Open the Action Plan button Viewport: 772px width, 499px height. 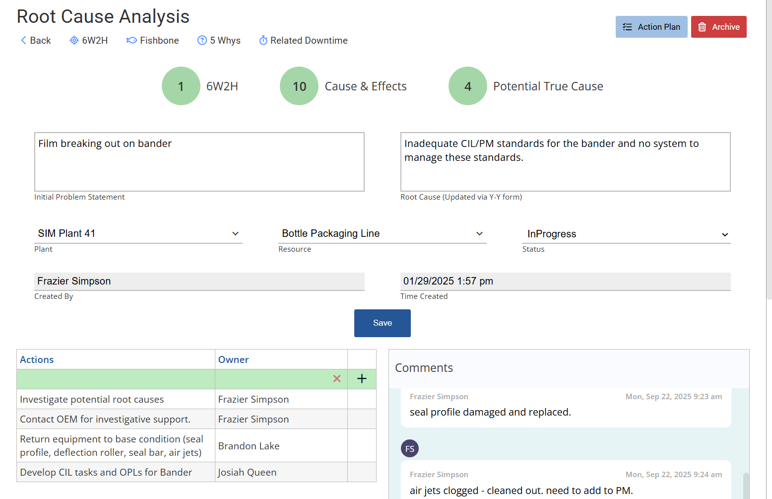point(651,27)
